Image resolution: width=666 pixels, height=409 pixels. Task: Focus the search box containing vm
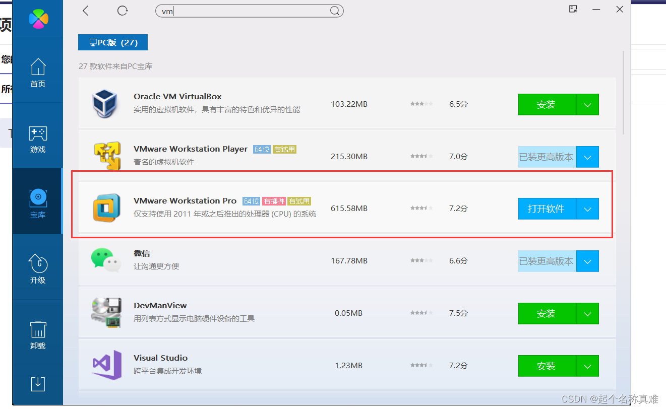(x=249, y=11)
